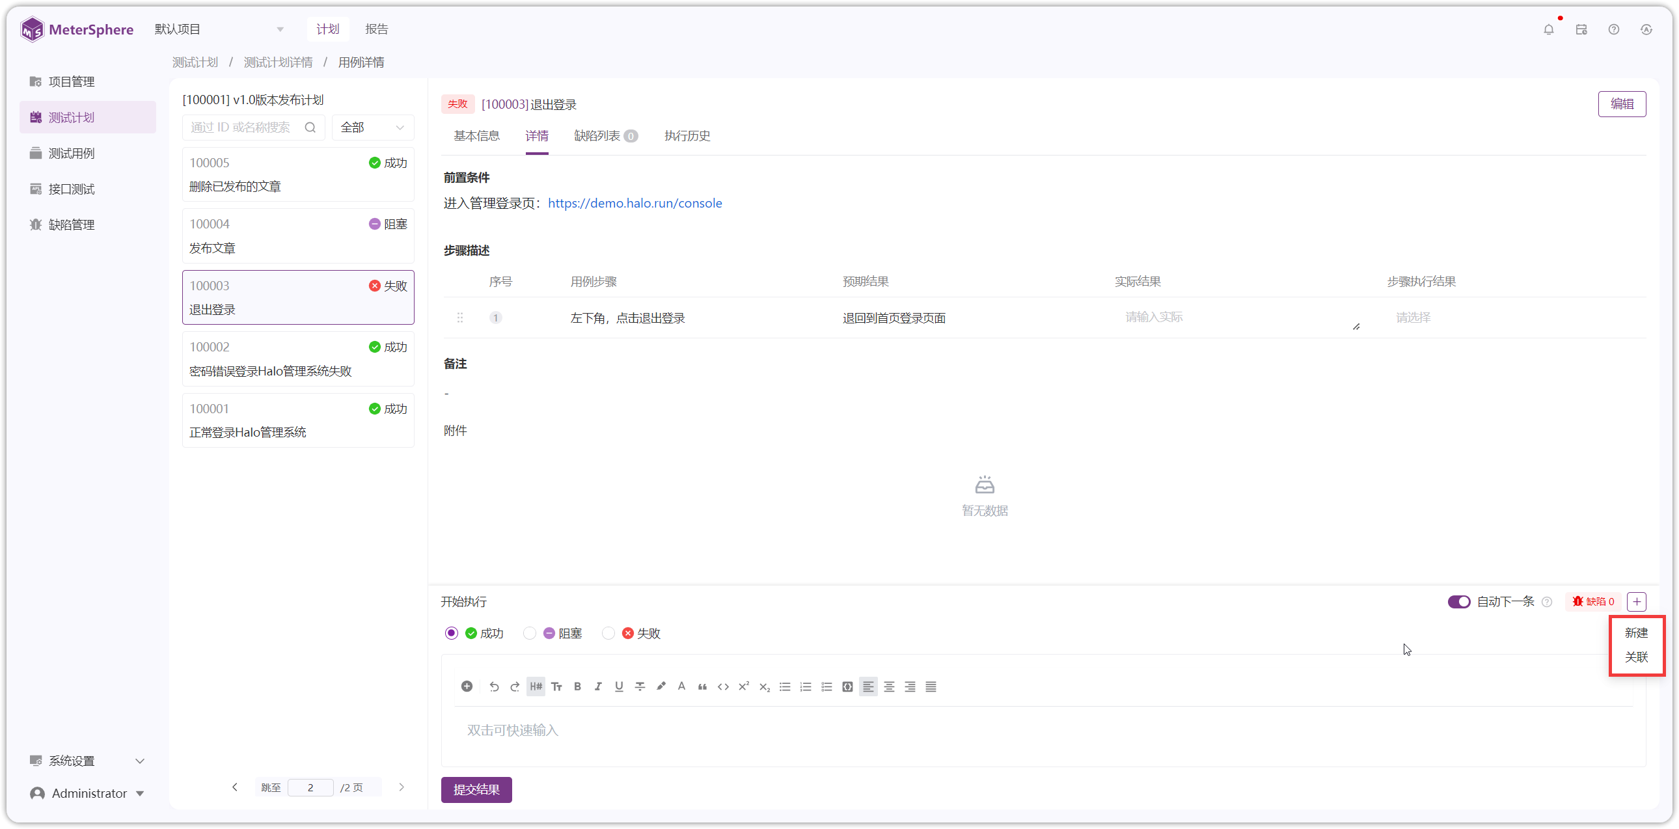Click the help question mark icon in the header
Image resolution: width=1679 pixels, height=829 pixels.
coord(1614,29)
